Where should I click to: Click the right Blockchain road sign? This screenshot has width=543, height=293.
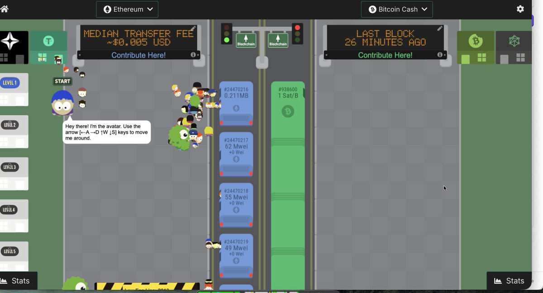278,40
